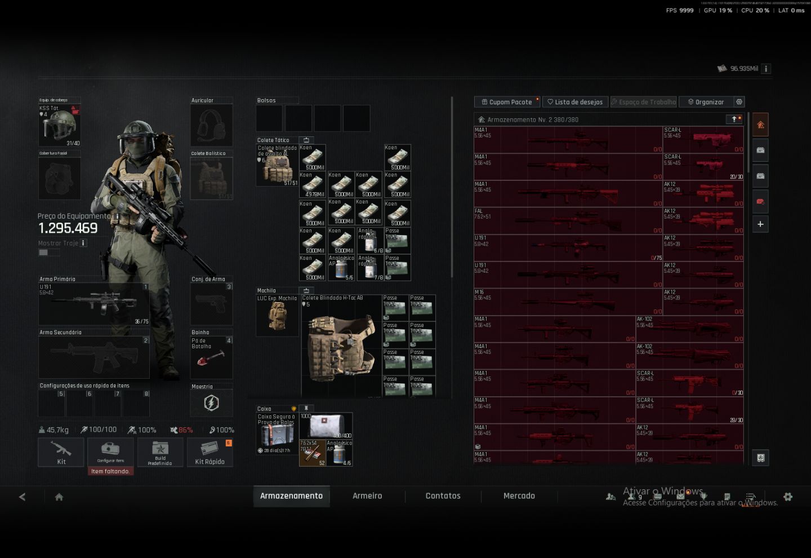Viewport: 811px width, 558px height.
Task: Add a new storage container with plus icon
Action: click(760, 224)
